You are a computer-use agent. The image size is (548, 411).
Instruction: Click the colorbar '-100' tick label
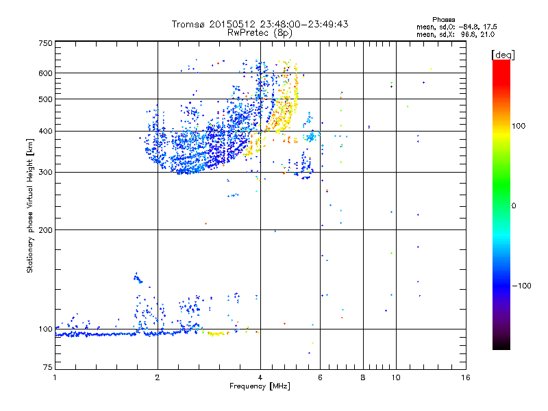521,286
